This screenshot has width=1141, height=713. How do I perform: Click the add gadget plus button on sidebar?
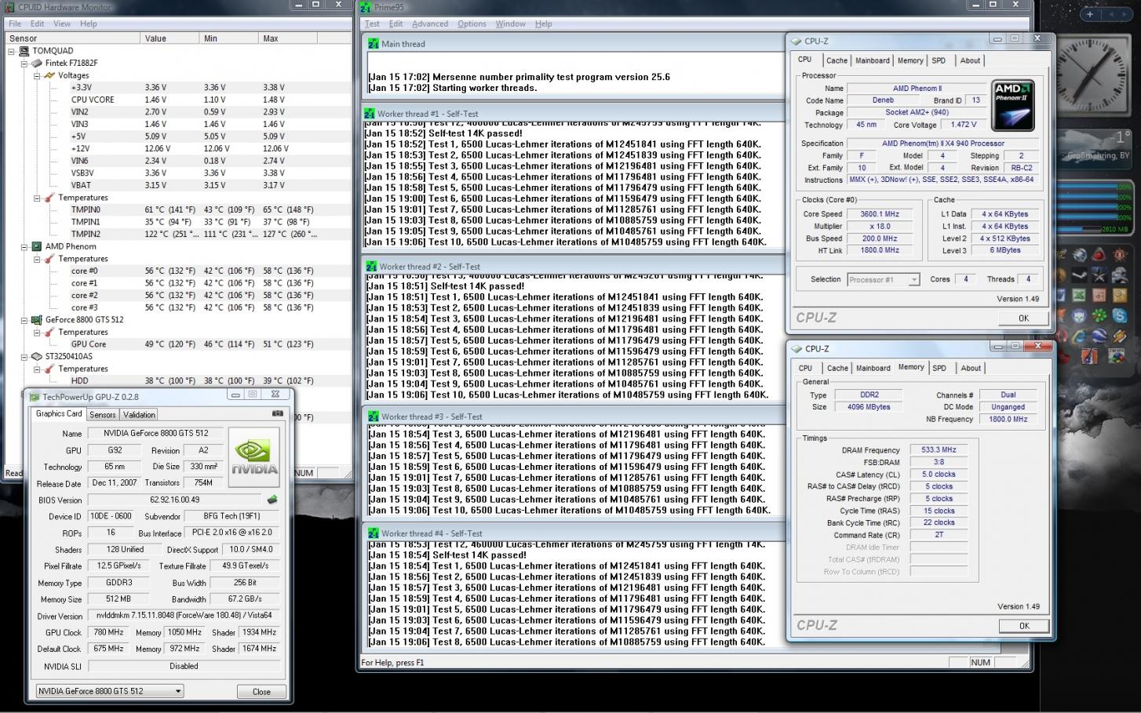tap(1089, 14)
